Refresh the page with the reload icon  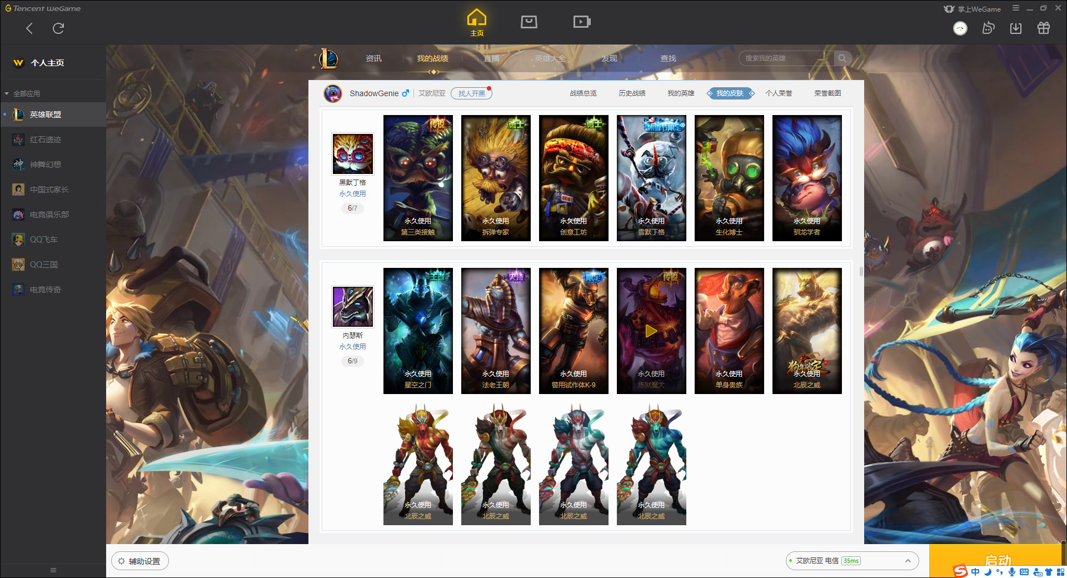[58, 28]
